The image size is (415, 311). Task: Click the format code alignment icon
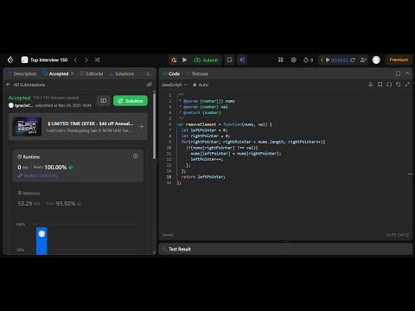click(x=371, y=85)
